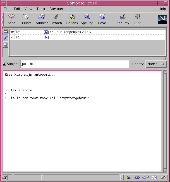This screenshot has height=182, width=170.
Task: Click the pane resize sash handle
Action: [164, 58]
